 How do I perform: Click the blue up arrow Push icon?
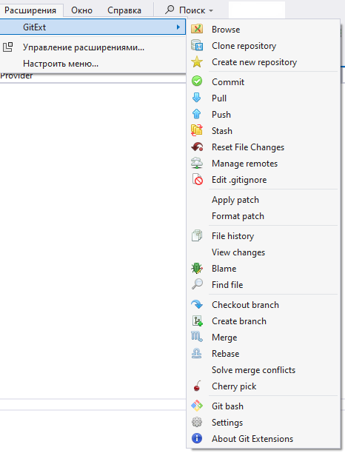click(197, 114)
